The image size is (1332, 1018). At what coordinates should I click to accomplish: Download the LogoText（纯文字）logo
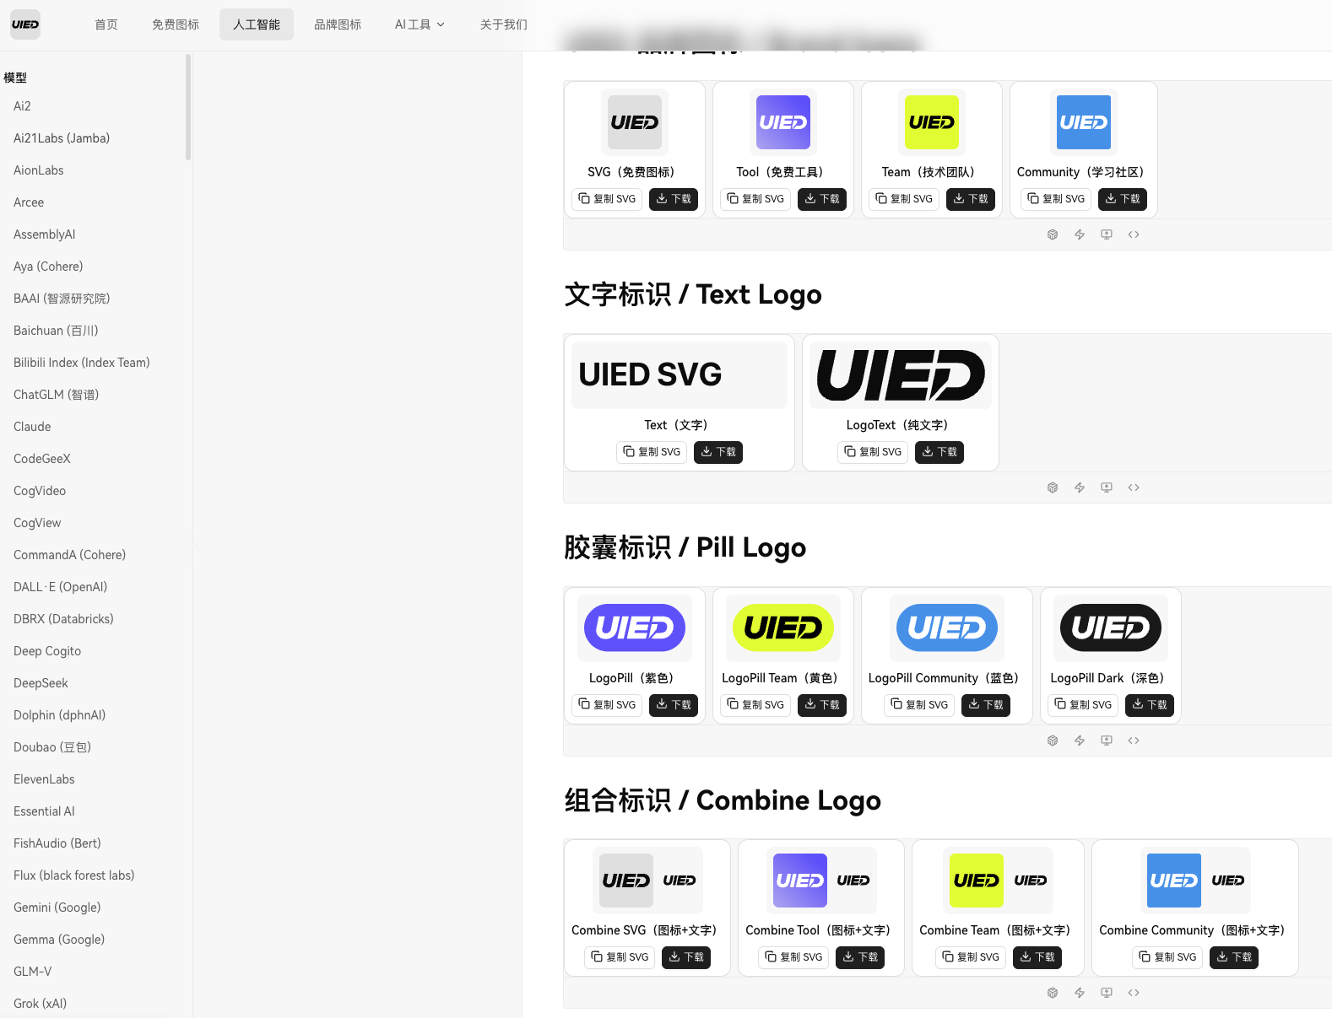(939, 452)
